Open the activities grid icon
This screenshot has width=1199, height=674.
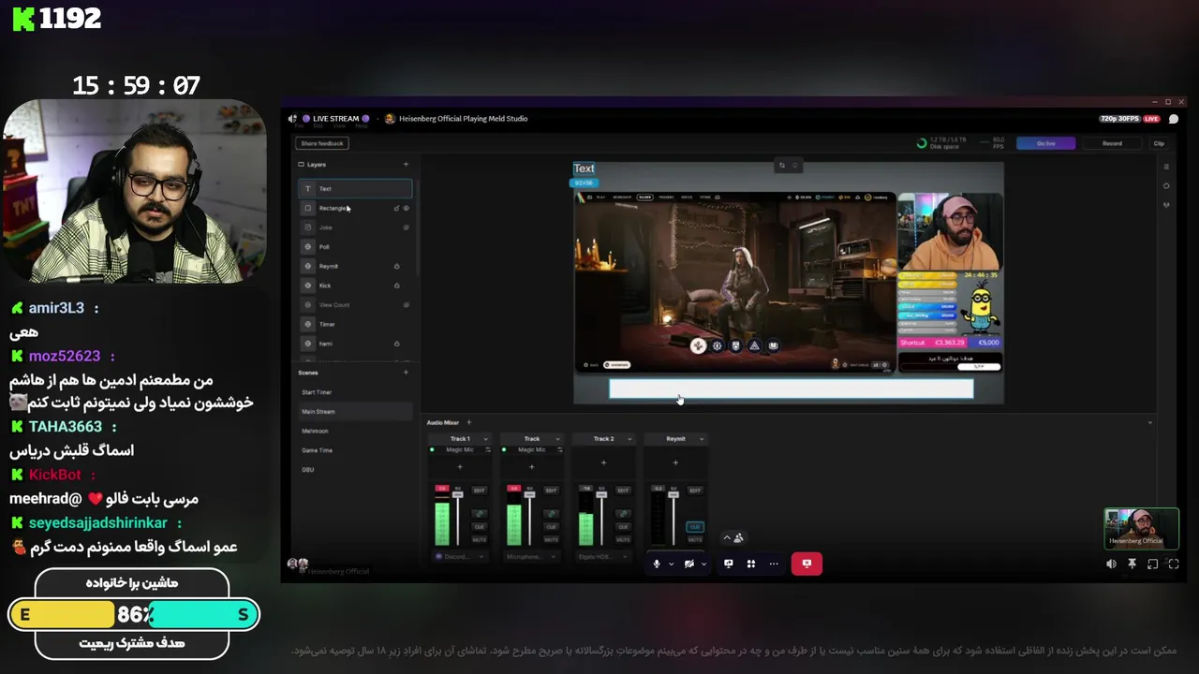pos(751,564)
